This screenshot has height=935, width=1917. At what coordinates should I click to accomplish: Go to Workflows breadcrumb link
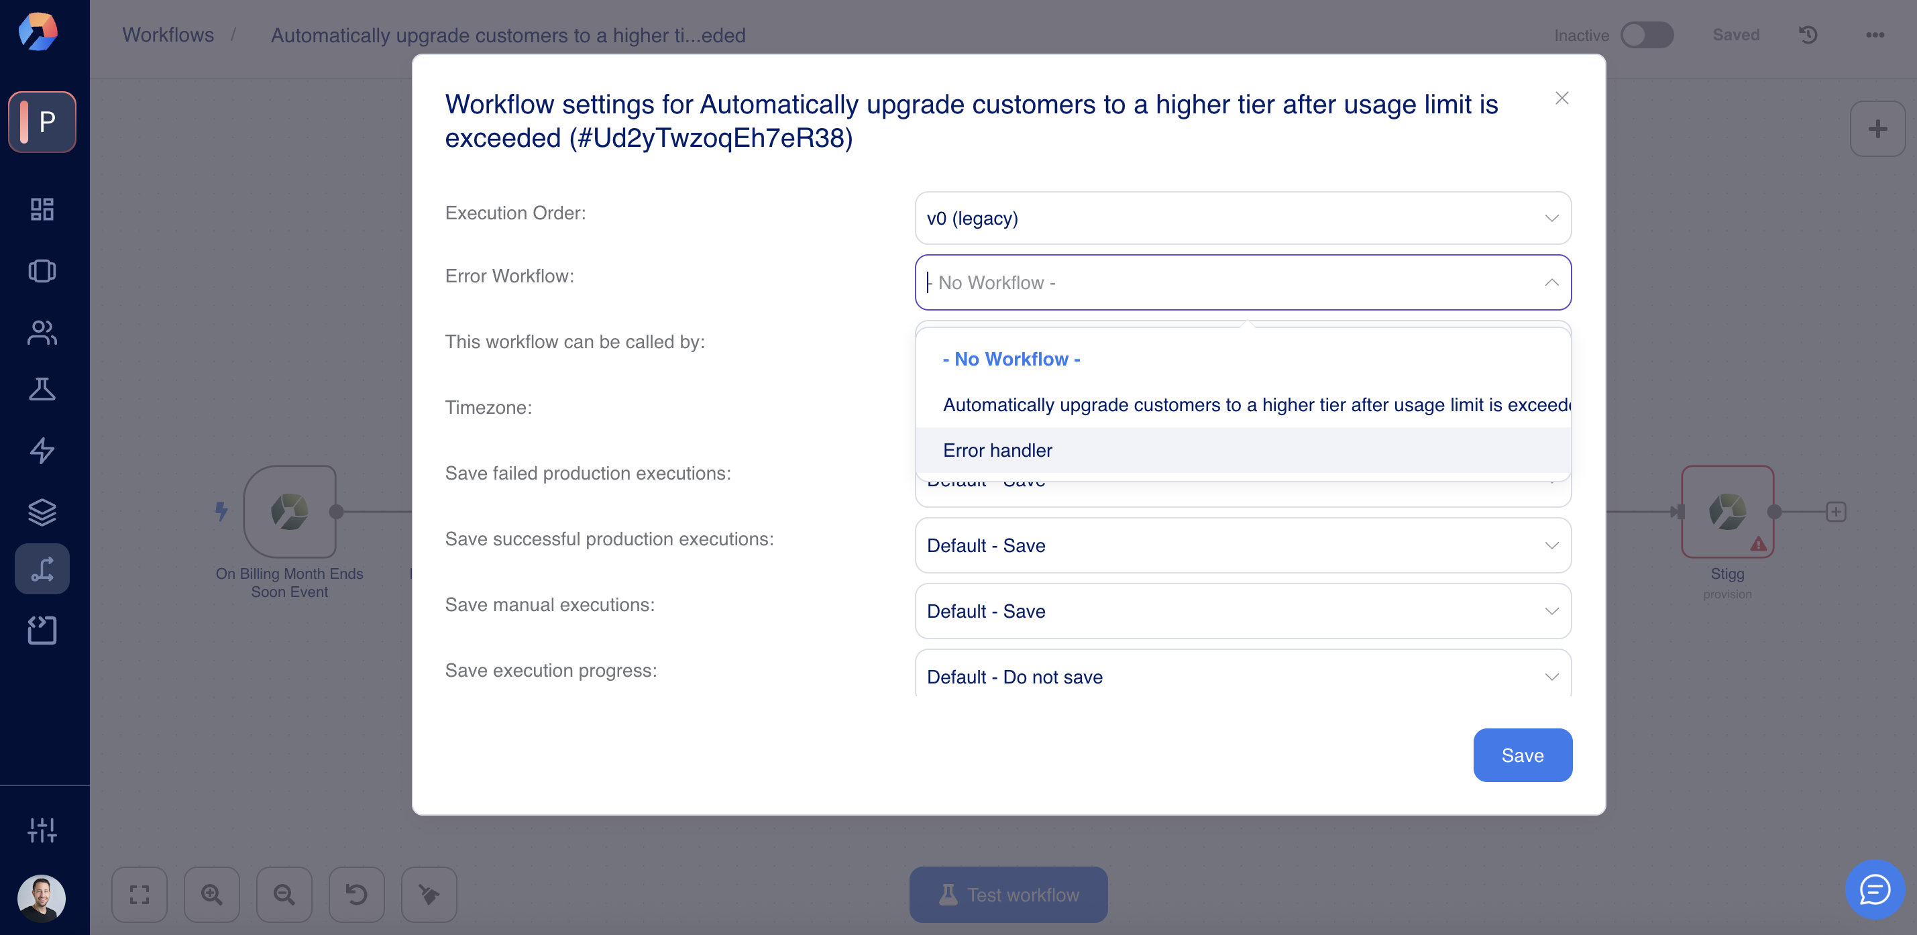(x=168, y=35)
